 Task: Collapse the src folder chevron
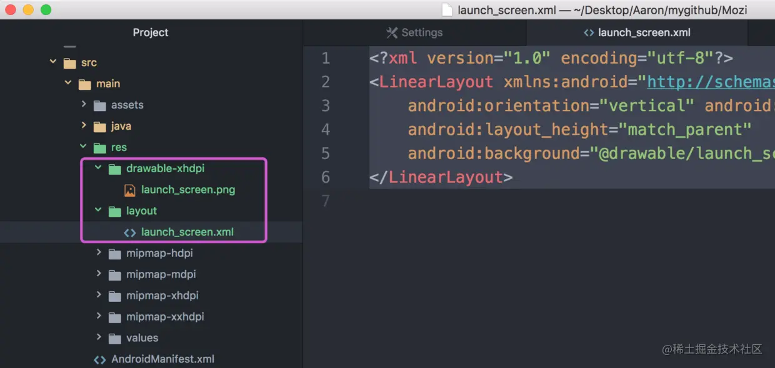coord(53,62)
